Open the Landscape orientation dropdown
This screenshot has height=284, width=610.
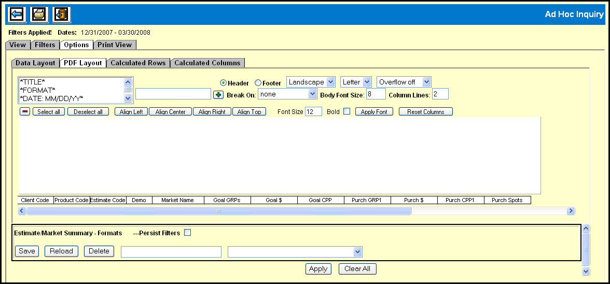(x=311, y=82)
